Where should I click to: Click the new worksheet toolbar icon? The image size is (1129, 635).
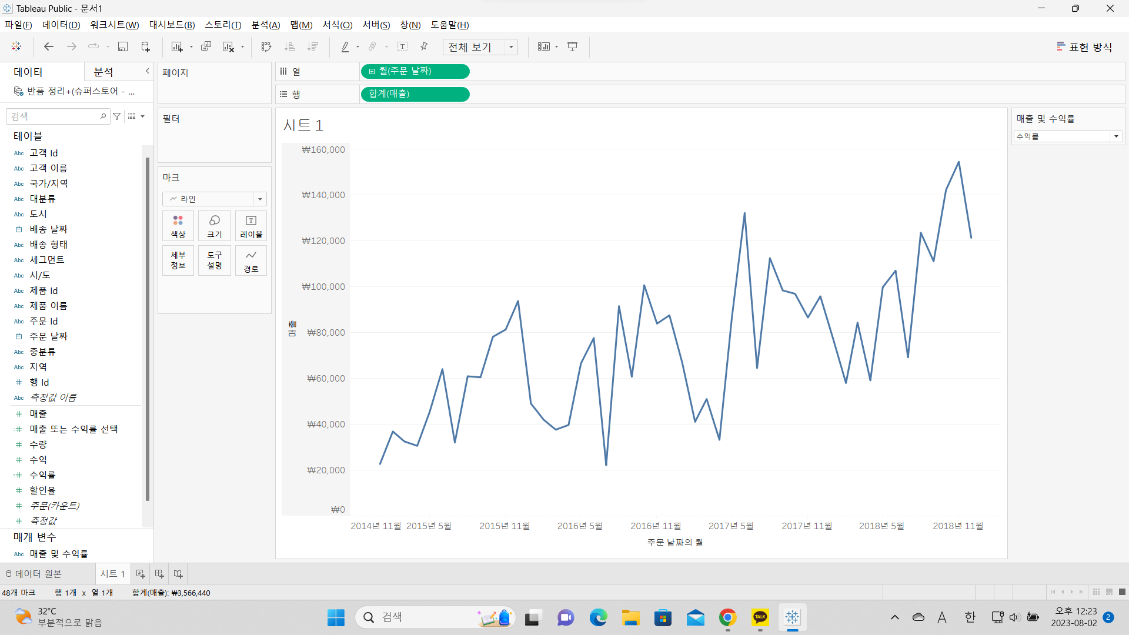176,46
